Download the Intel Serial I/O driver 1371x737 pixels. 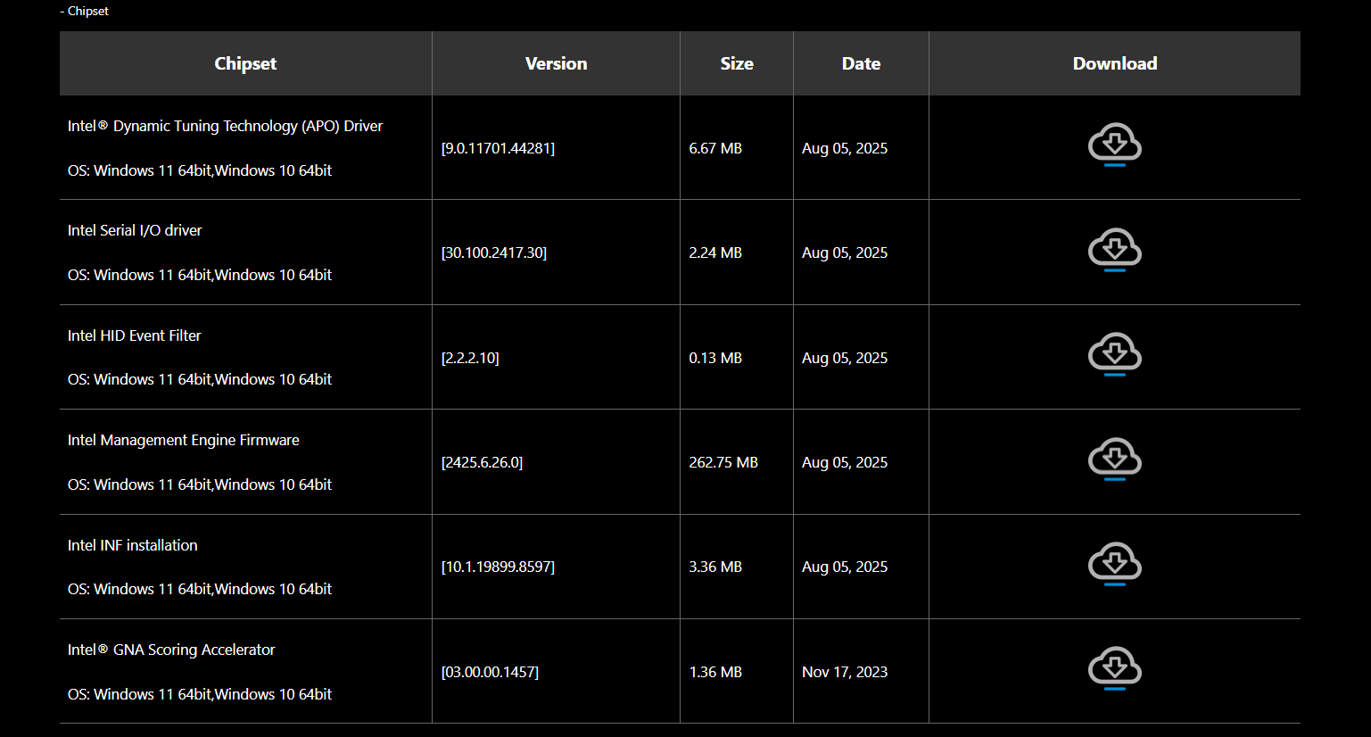coord(1114,250)
